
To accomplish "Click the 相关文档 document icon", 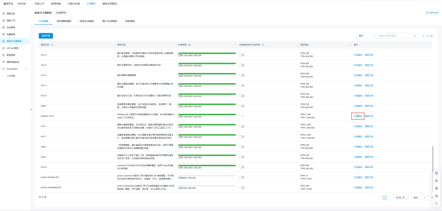I will 428,13.
